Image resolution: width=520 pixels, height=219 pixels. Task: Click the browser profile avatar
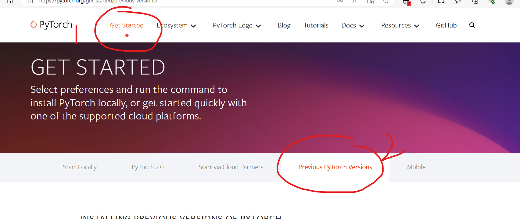509,2
